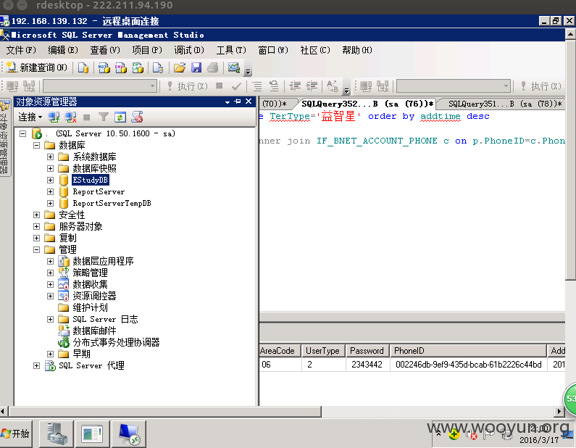Screen dimensions: 576x448
Task: Click the Filter funnel icon in Object Explorer
Action: [x=103, y=117]
